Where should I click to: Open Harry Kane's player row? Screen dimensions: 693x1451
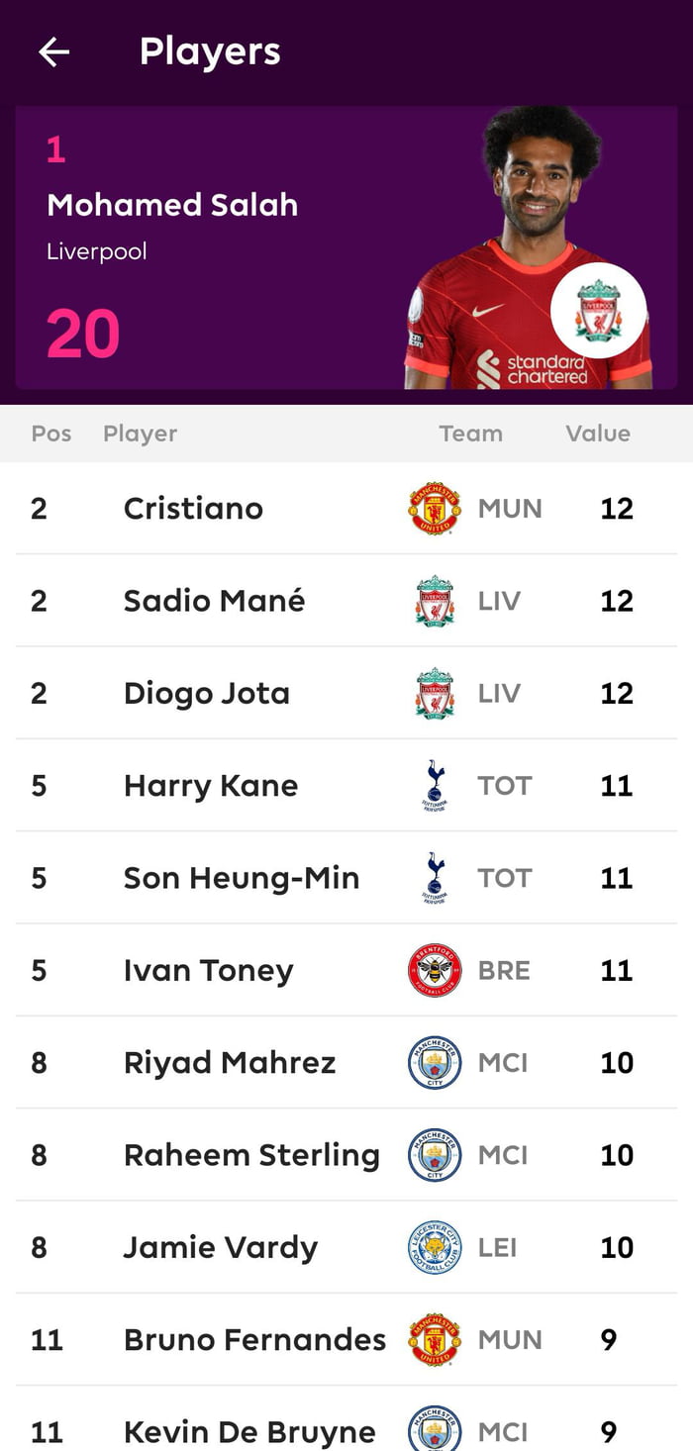[x=346, y=785]
